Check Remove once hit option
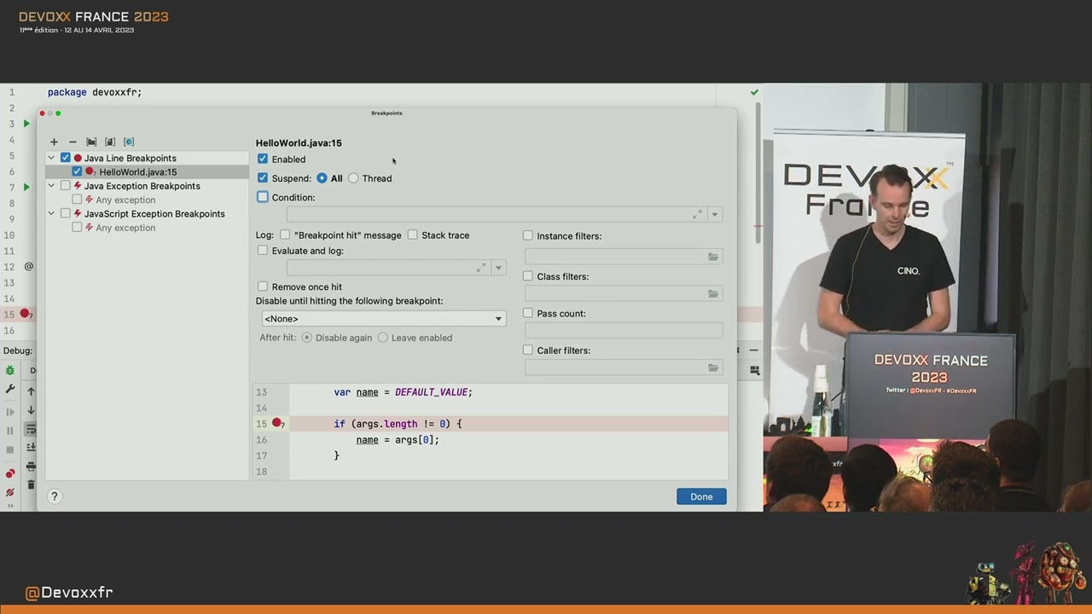Viewport: 1092px width, 614px height. pyautogui.click(x=263, y=287)
